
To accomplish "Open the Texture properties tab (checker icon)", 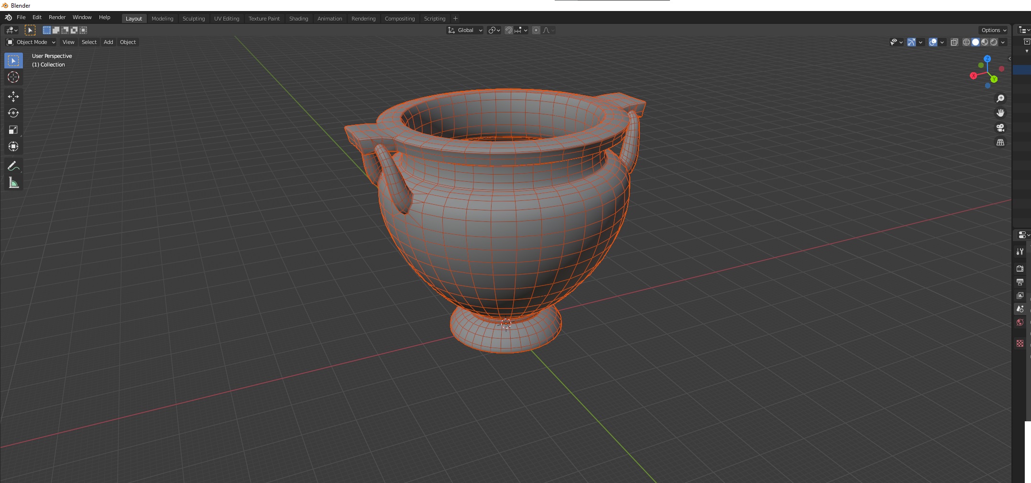I will pyautogui.click(x=1020, y=343).
